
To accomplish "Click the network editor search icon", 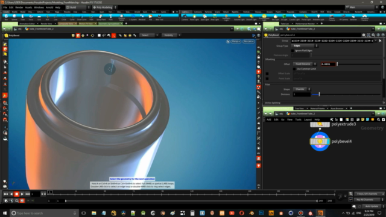I will click(379, 119).
